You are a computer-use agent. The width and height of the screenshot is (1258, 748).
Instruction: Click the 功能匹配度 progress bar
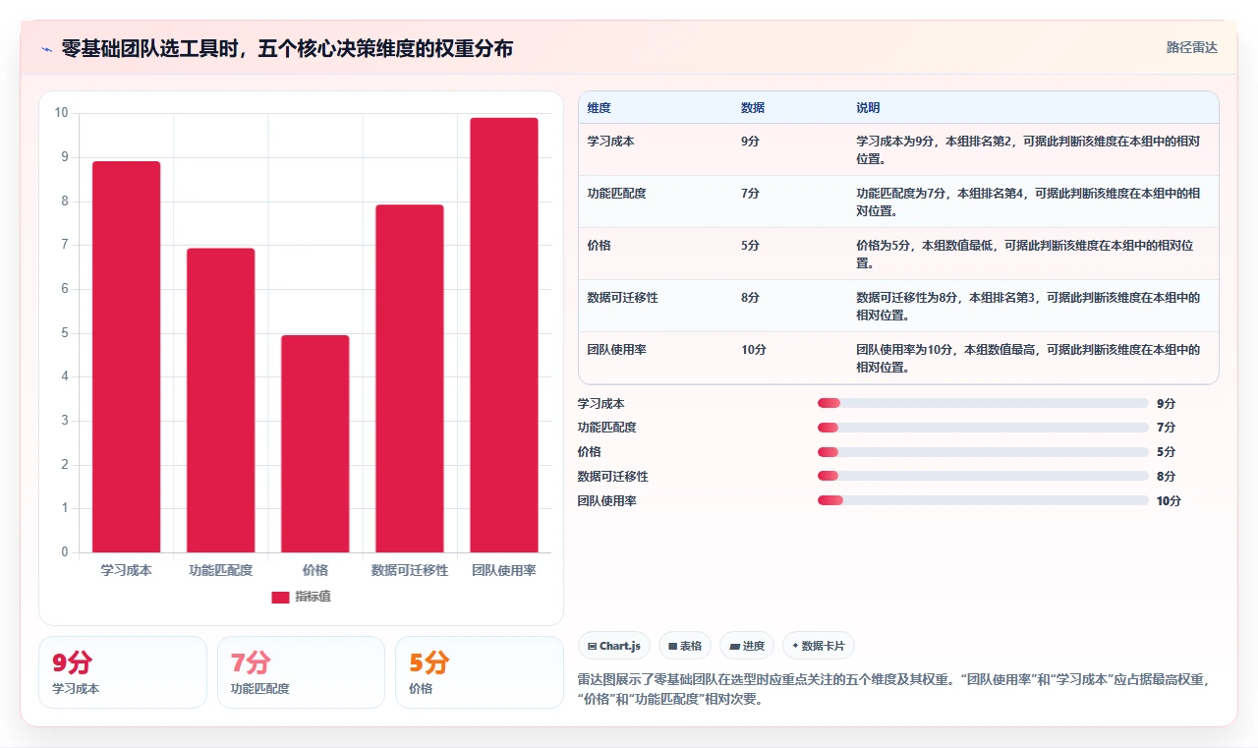983,428
